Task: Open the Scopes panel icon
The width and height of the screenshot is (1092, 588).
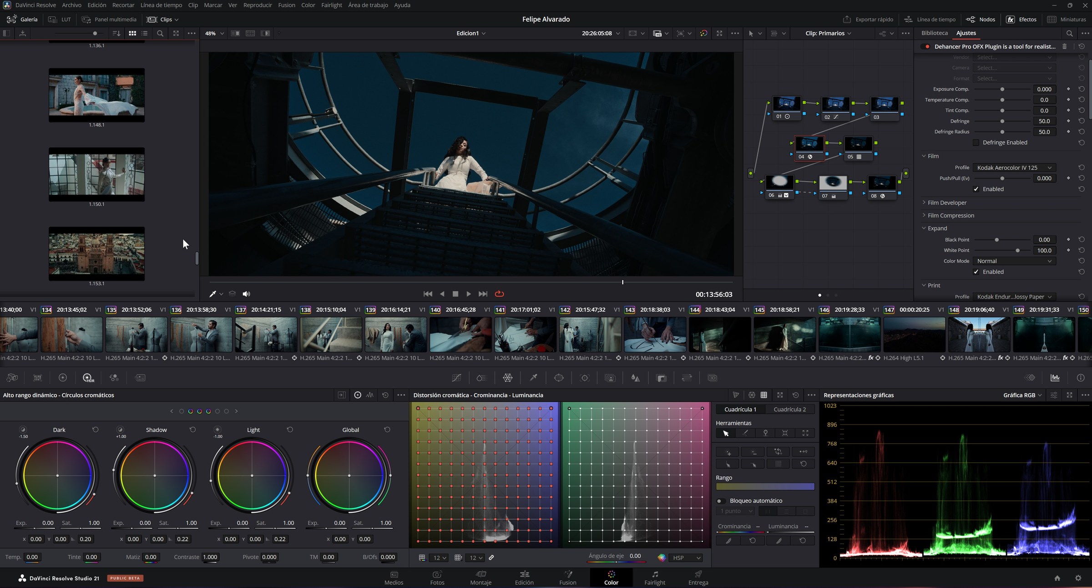Action: [x=1055, y=378]
